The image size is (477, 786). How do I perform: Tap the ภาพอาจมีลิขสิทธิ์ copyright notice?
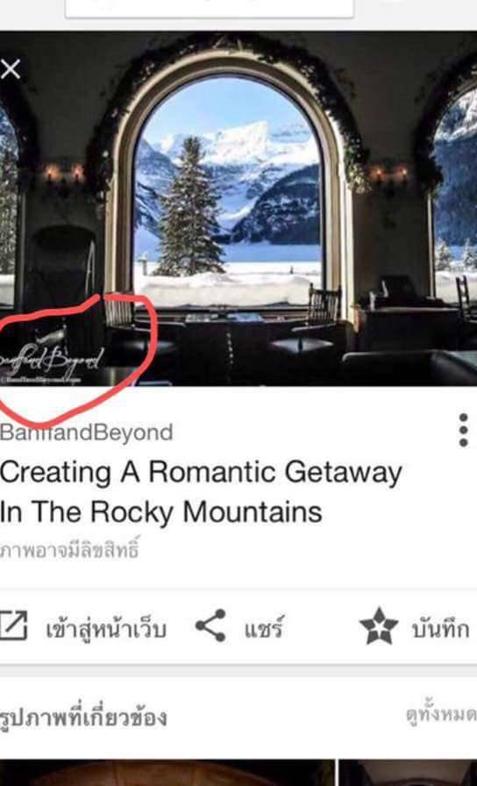click(69, 548)
